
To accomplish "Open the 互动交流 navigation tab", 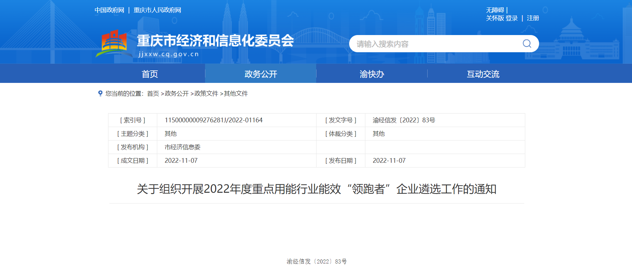I will 483,74.
